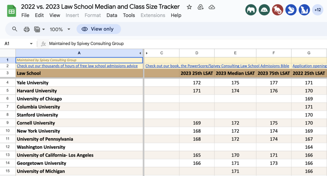Open the filter views dropdown arrow
Viewport: 327px width, 176px height.
point(43,29)
